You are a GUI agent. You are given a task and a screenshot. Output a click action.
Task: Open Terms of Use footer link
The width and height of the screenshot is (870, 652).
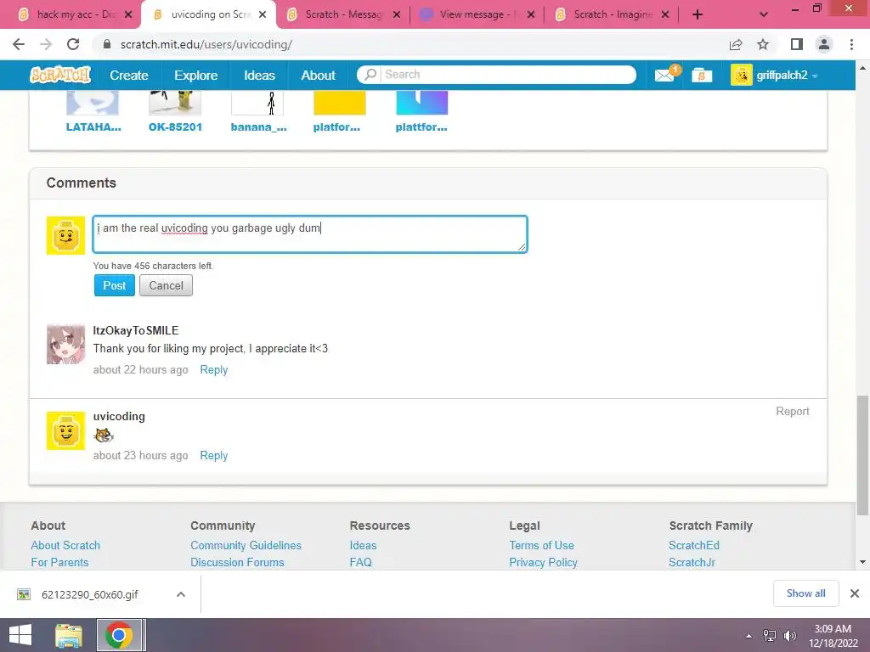pos(541,546)
